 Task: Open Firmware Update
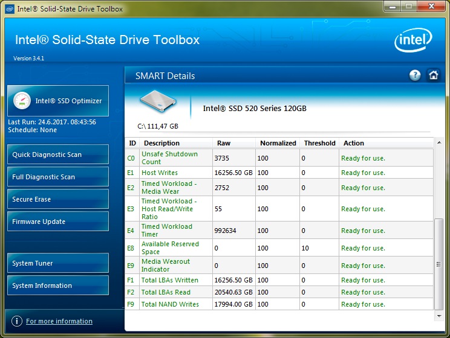58,222
